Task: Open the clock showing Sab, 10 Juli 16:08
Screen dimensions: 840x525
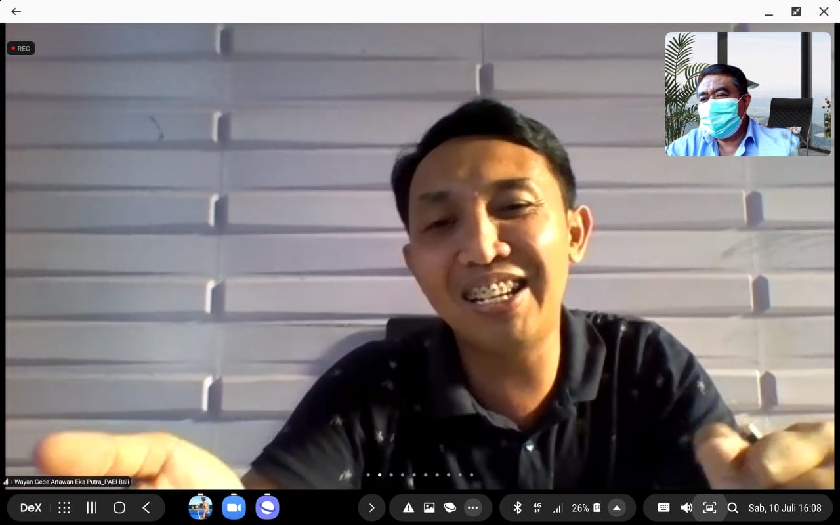Action: tap(785, 507)
